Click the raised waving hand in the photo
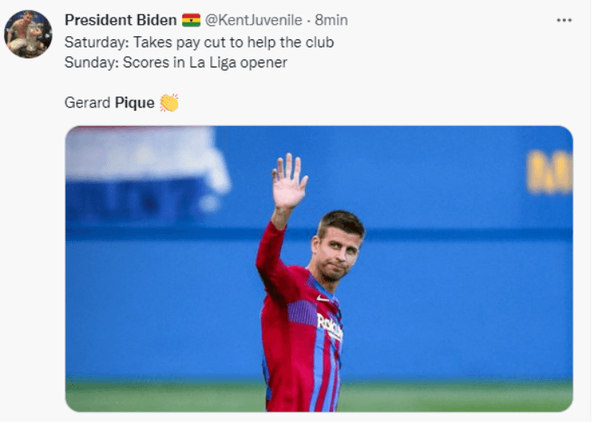 pos(289,181)
